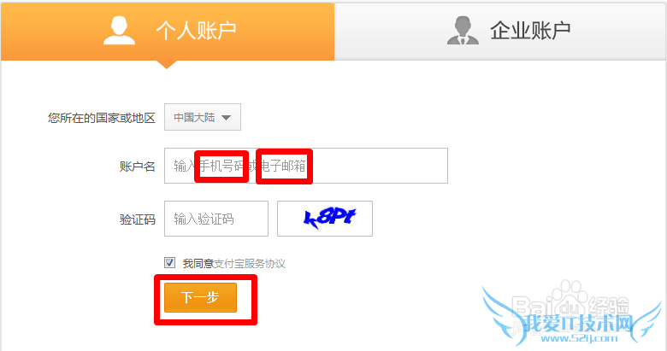Toggle the 我同意 agreement checkbox
Image resolution: width=667 pixels, height=351 pixels.
[x=169, y=263]
